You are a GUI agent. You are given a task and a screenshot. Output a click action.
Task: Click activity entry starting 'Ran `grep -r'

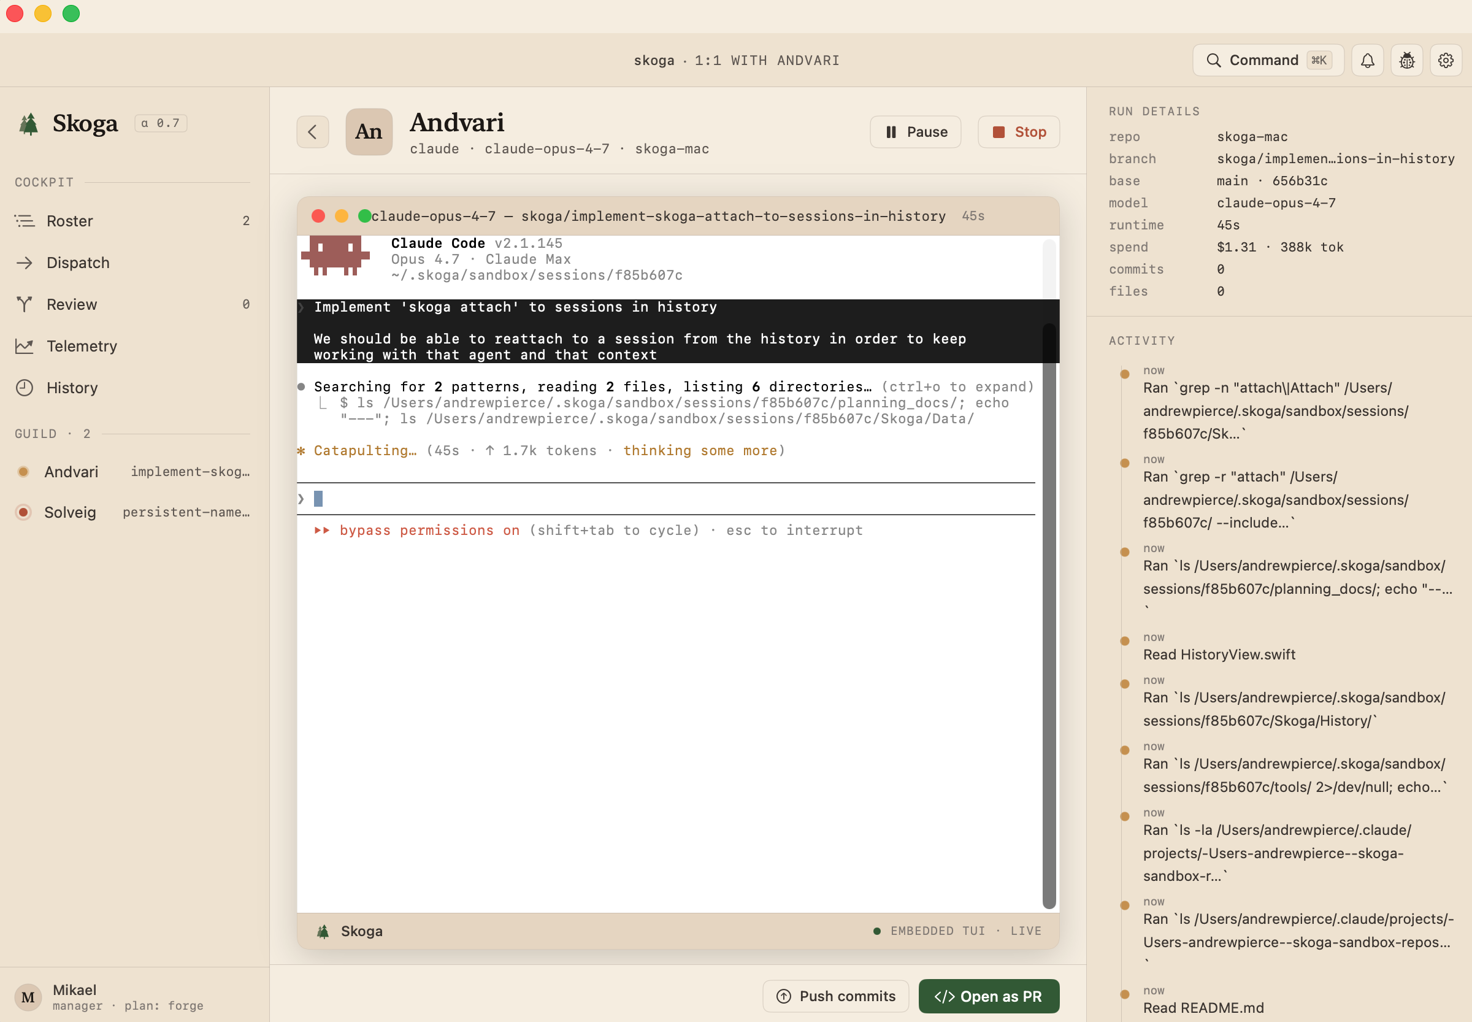[x=1276, y=499]
